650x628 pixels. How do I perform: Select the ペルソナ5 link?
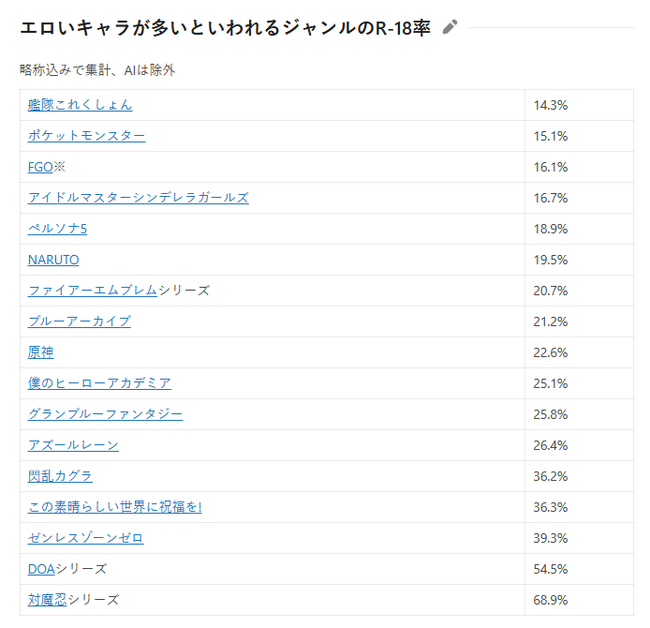pyautogui.click(x=57, y=229)
